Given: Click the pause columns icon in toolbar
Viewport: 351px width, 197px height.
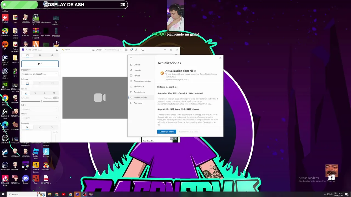Looking at the screenshot, I should tap(126, 50).
